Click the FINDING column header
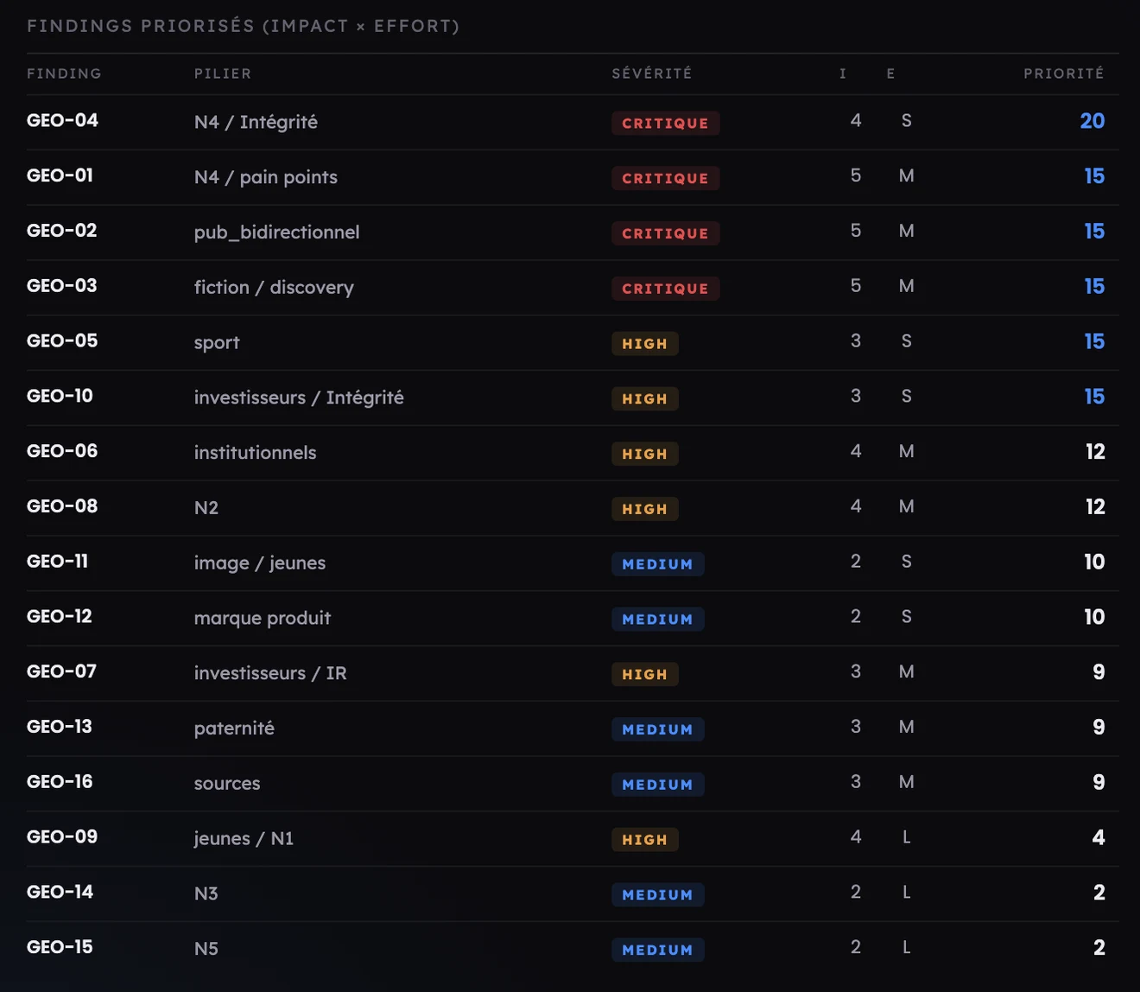 (x=64, y=73)
